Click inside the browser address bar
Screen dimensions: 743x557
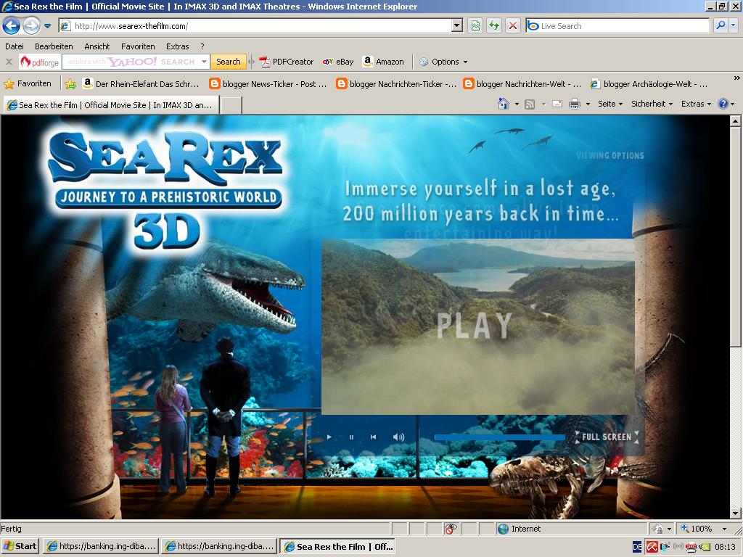pyautogui.click(x=254, y=25)
